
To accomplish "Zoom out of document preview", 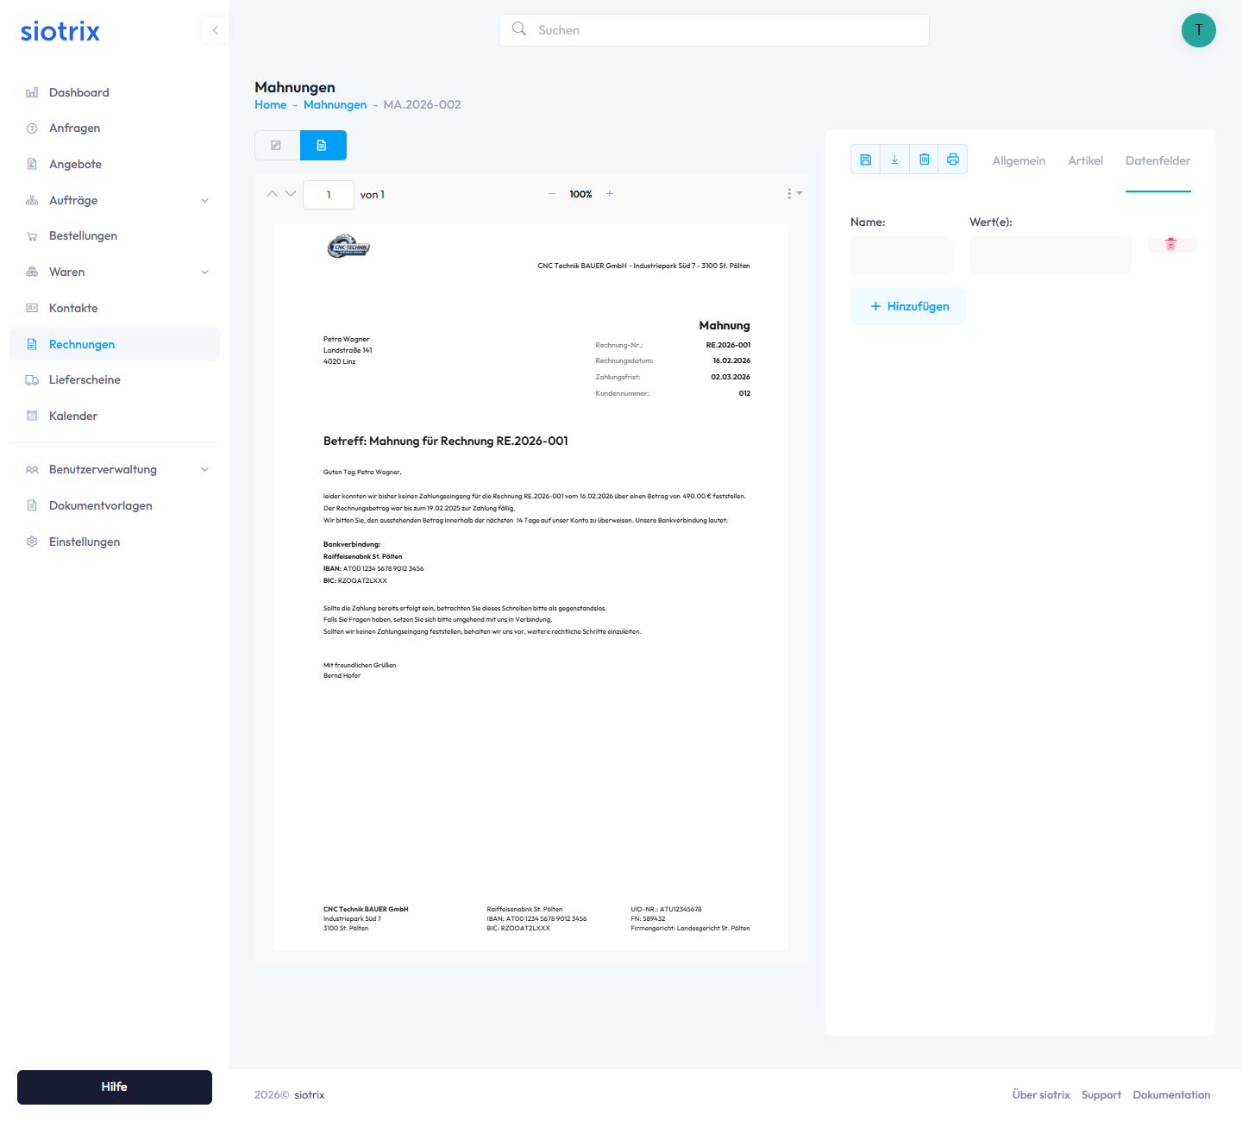I will pos(552,194).
